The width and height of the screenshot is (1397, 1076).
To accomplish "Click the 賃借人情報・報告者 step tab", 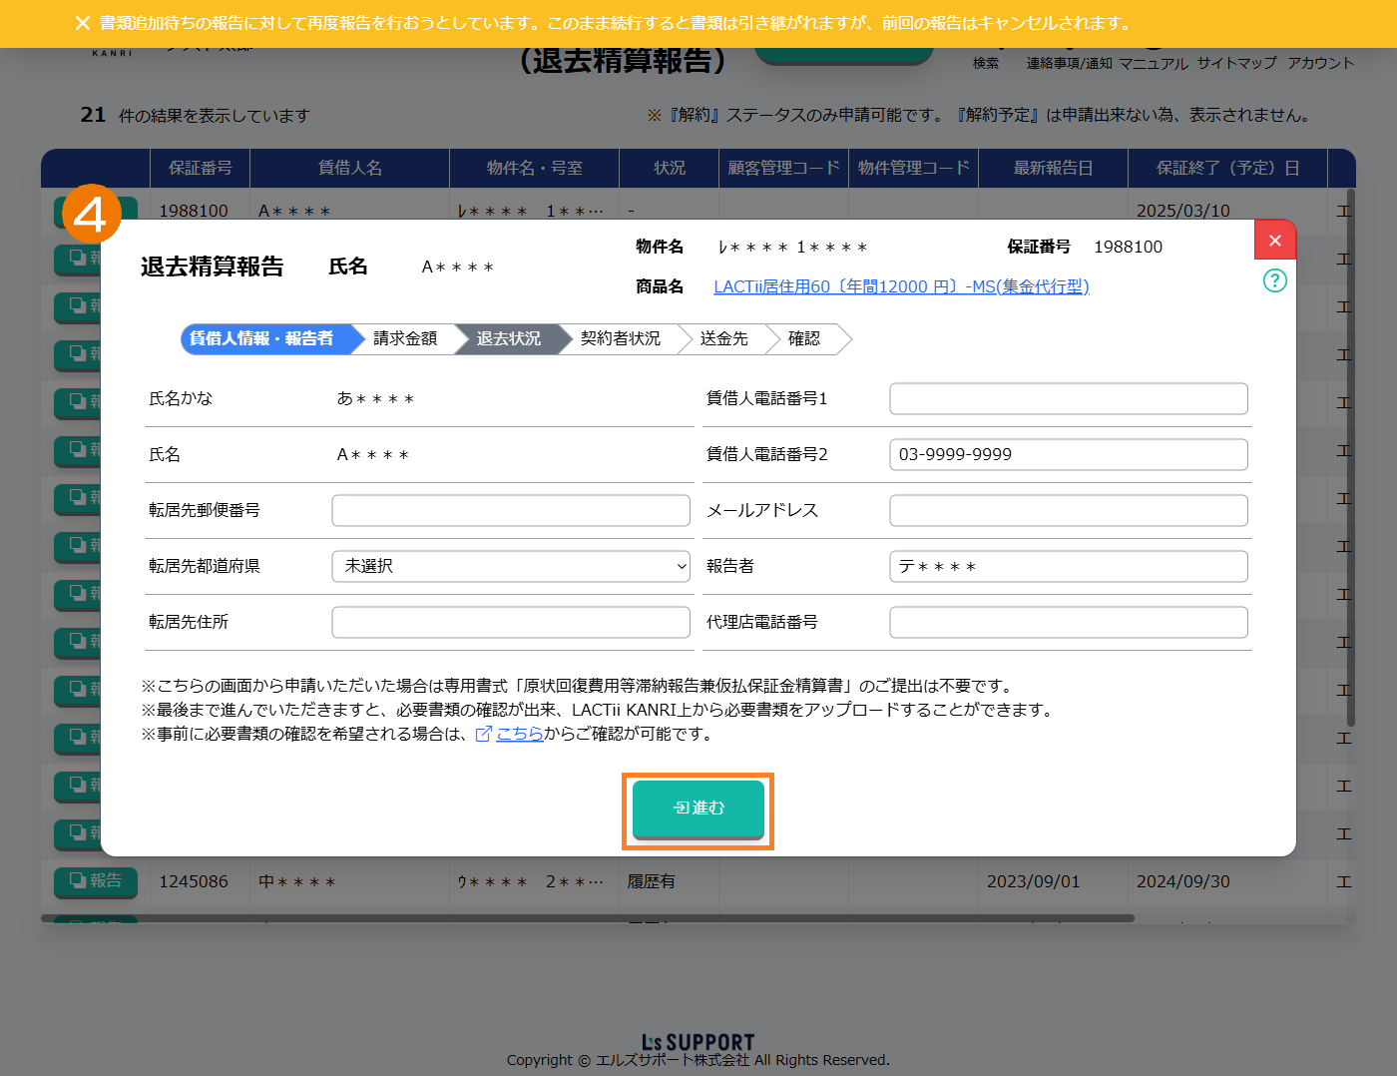I will pos(261,339).
